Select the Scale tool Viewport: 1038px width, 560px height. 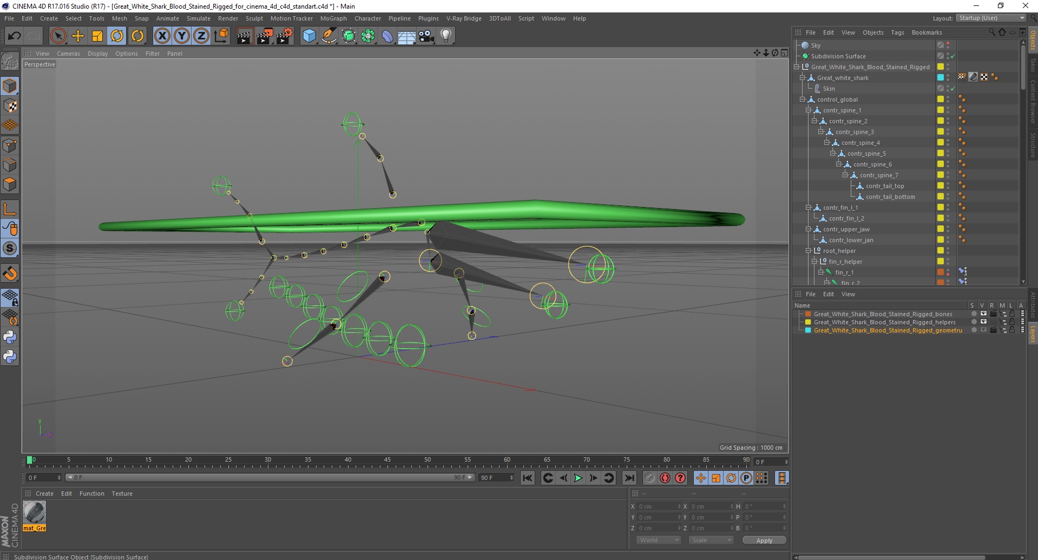click(x=97, y=36)
